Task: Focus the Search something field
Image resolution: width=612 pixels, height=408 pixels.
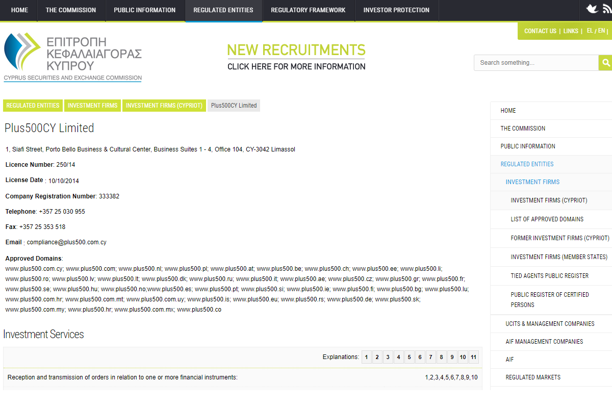Action: click(536, 63)
